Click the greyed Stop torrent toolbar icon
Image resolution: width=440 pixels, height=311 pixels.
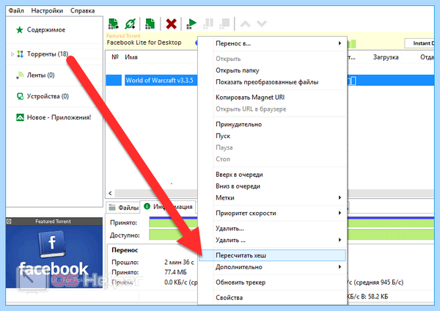(x=225, y=24)
